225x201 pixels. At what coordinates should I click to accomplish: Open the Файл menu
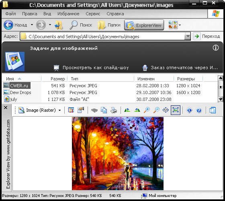point(10,14)
